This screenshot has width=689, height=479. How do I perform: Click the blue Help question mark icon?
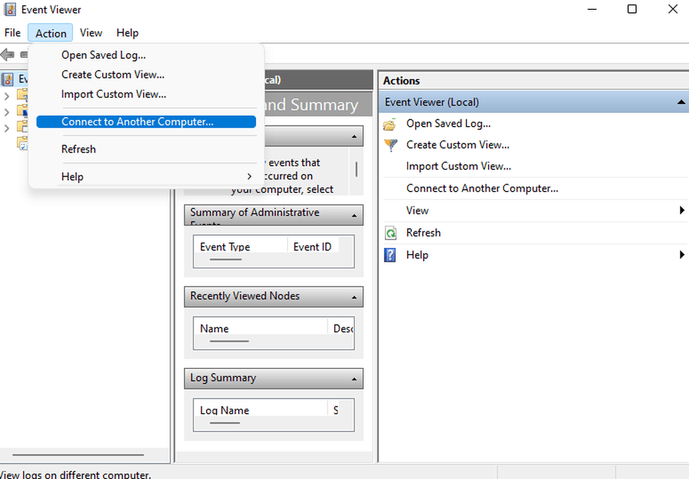[x=390, y=255]
